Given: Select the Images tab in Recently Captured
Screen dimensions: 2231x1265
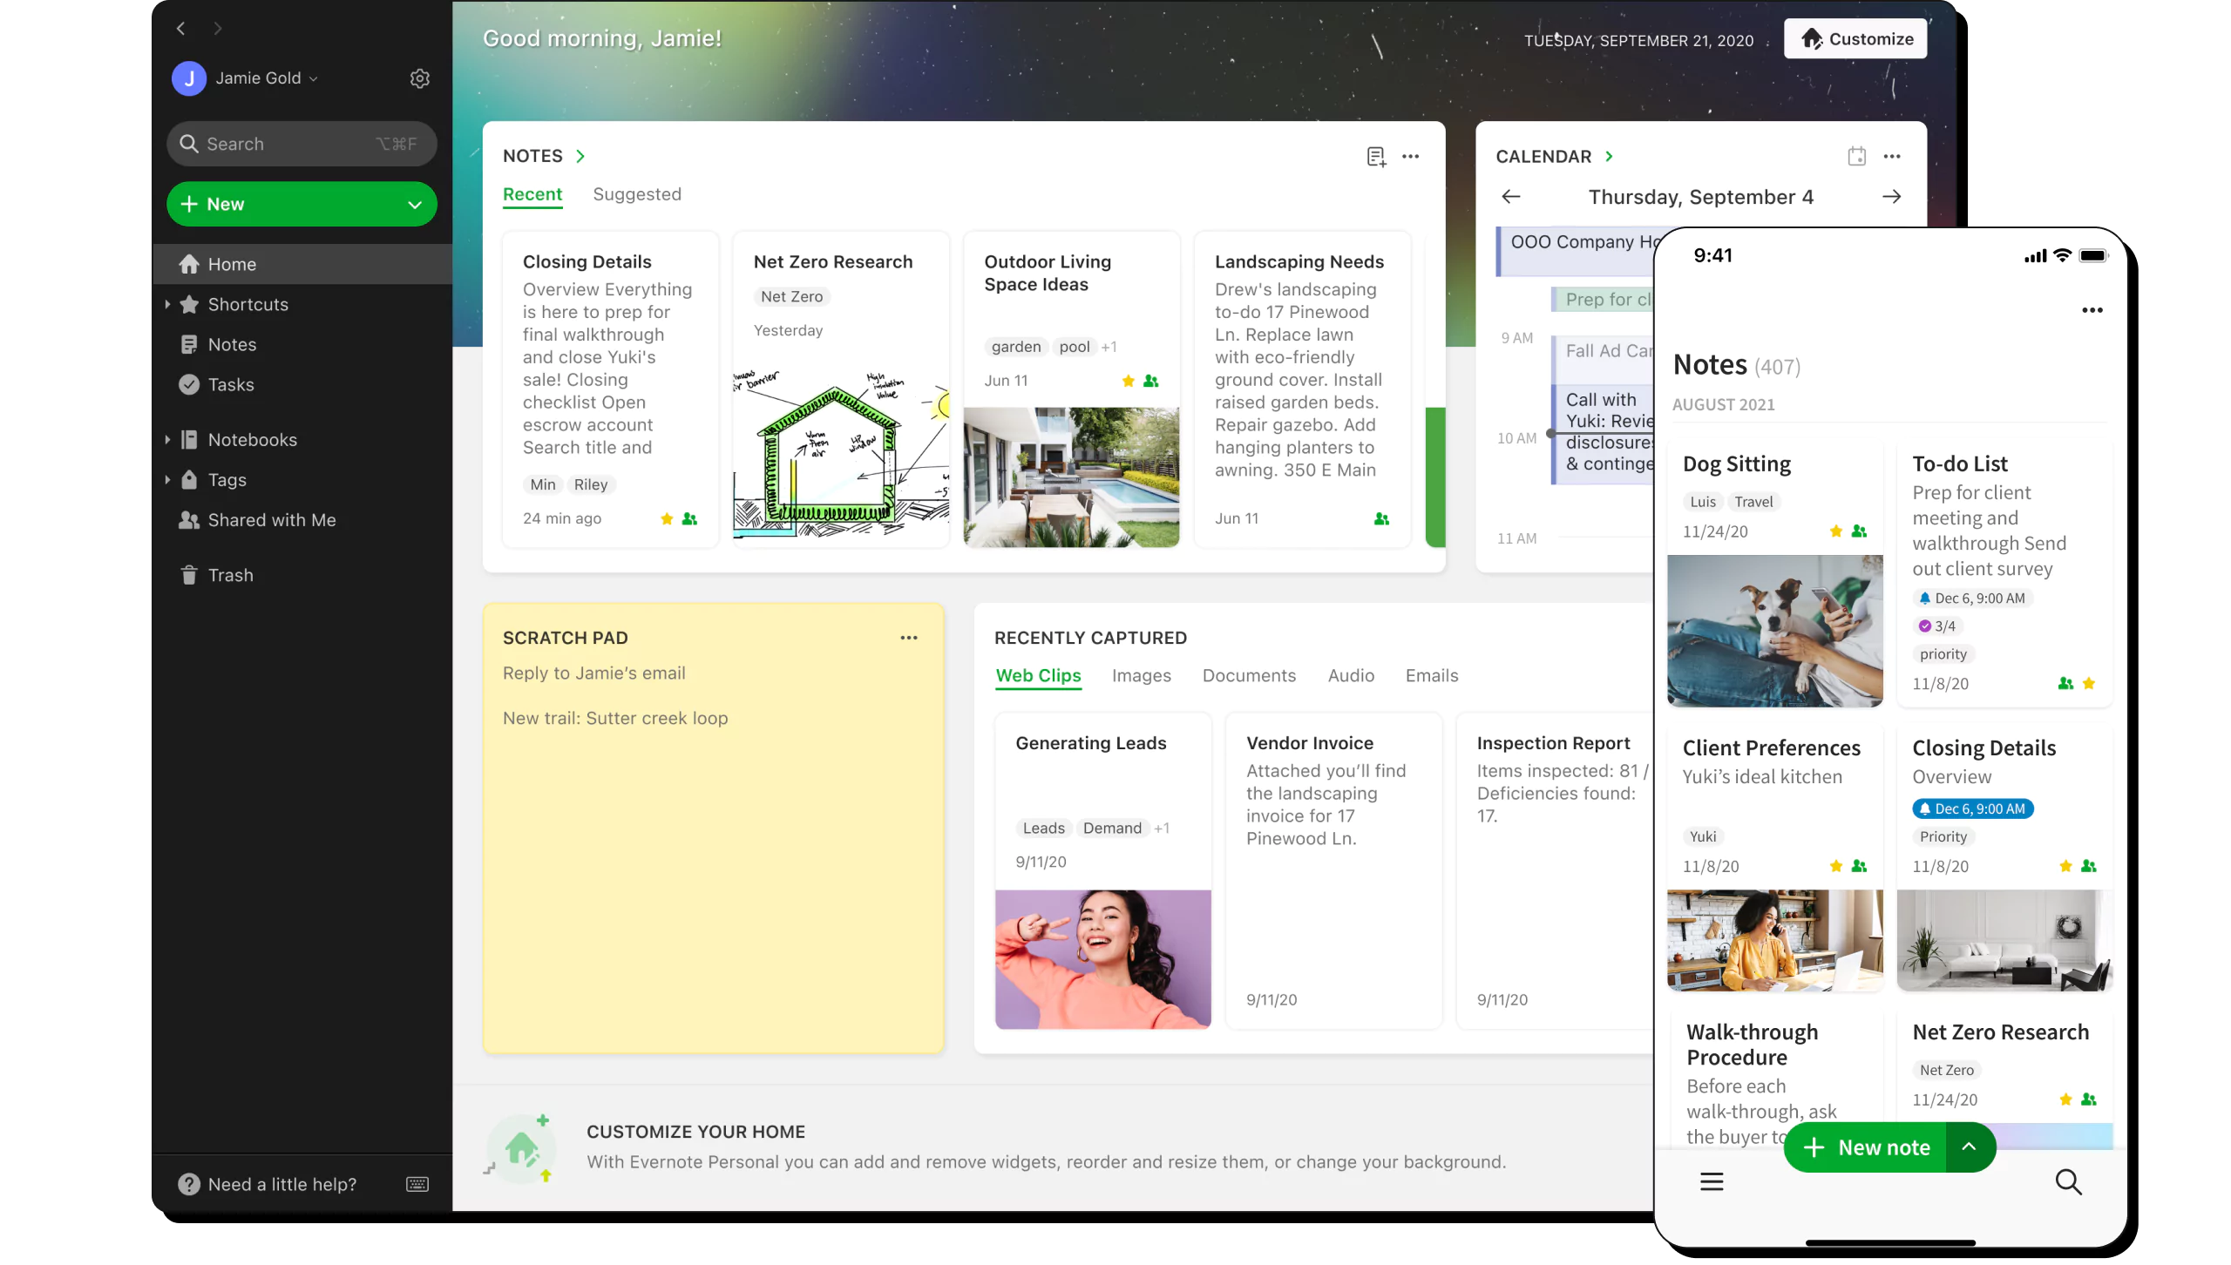Looking at the screenshot, I should (1141, 676).
